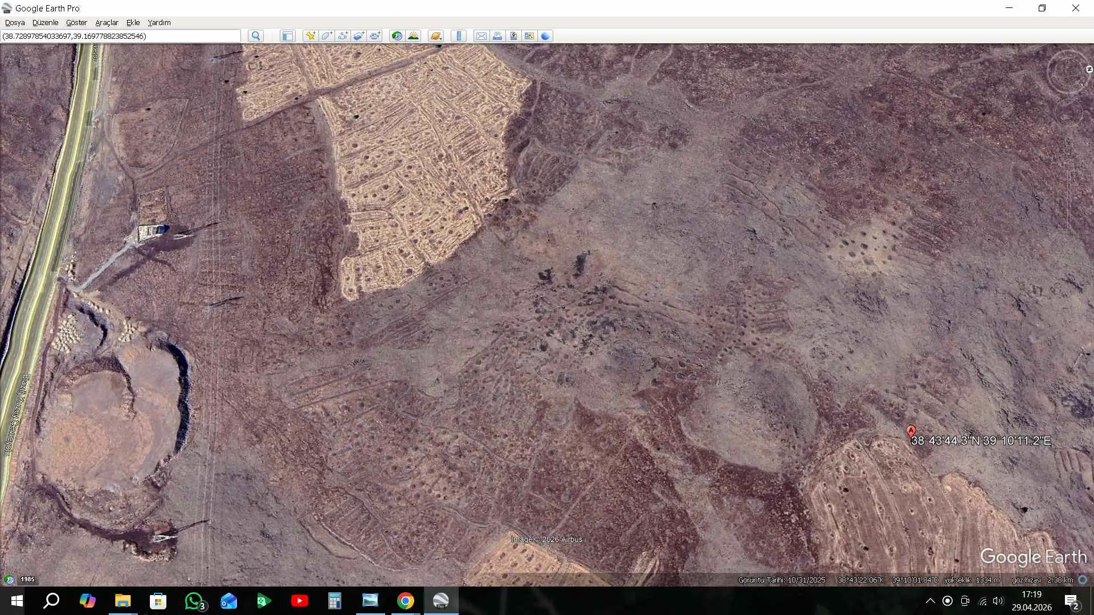The width and height of the screenshot is (1094, 615).
Task: Click the 1985 historical imagery button
Action: point(27,579)
